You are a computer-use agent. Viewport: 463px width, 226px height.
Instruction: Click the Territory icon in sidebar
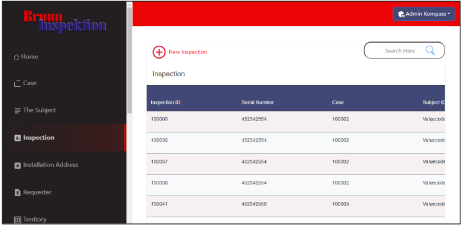click(18, 220)
